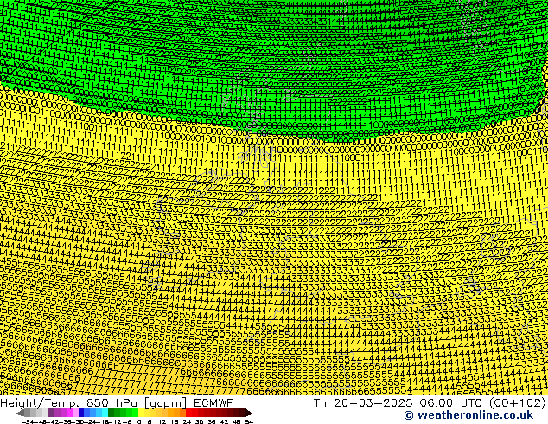Click the ECMWF model label
Screen dimensions: 548x424
(213, 402)
